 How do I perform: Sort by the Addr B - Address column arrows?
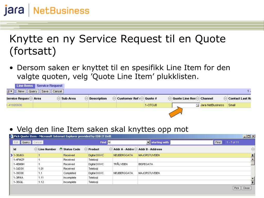[x=253, y=149]
